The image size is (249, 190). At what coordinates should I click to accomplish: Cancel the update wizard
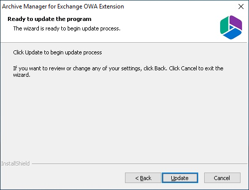pyautogui.click(x=222, y=178)
